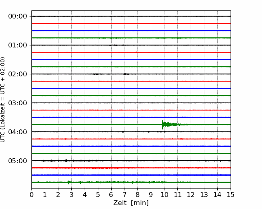The height and width of the screenshot is (209, 262).
Task: Click the 03:00 time axis label
Action: 18,103
